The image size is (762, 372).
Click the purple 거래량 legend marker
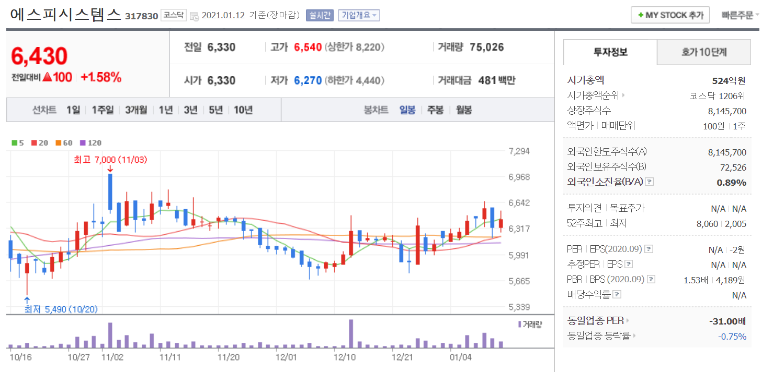(x=519, y=324)
